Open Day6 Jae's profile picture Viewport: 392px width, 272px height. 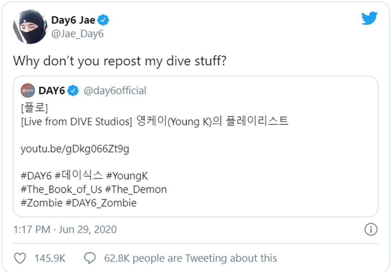(30, 27)
